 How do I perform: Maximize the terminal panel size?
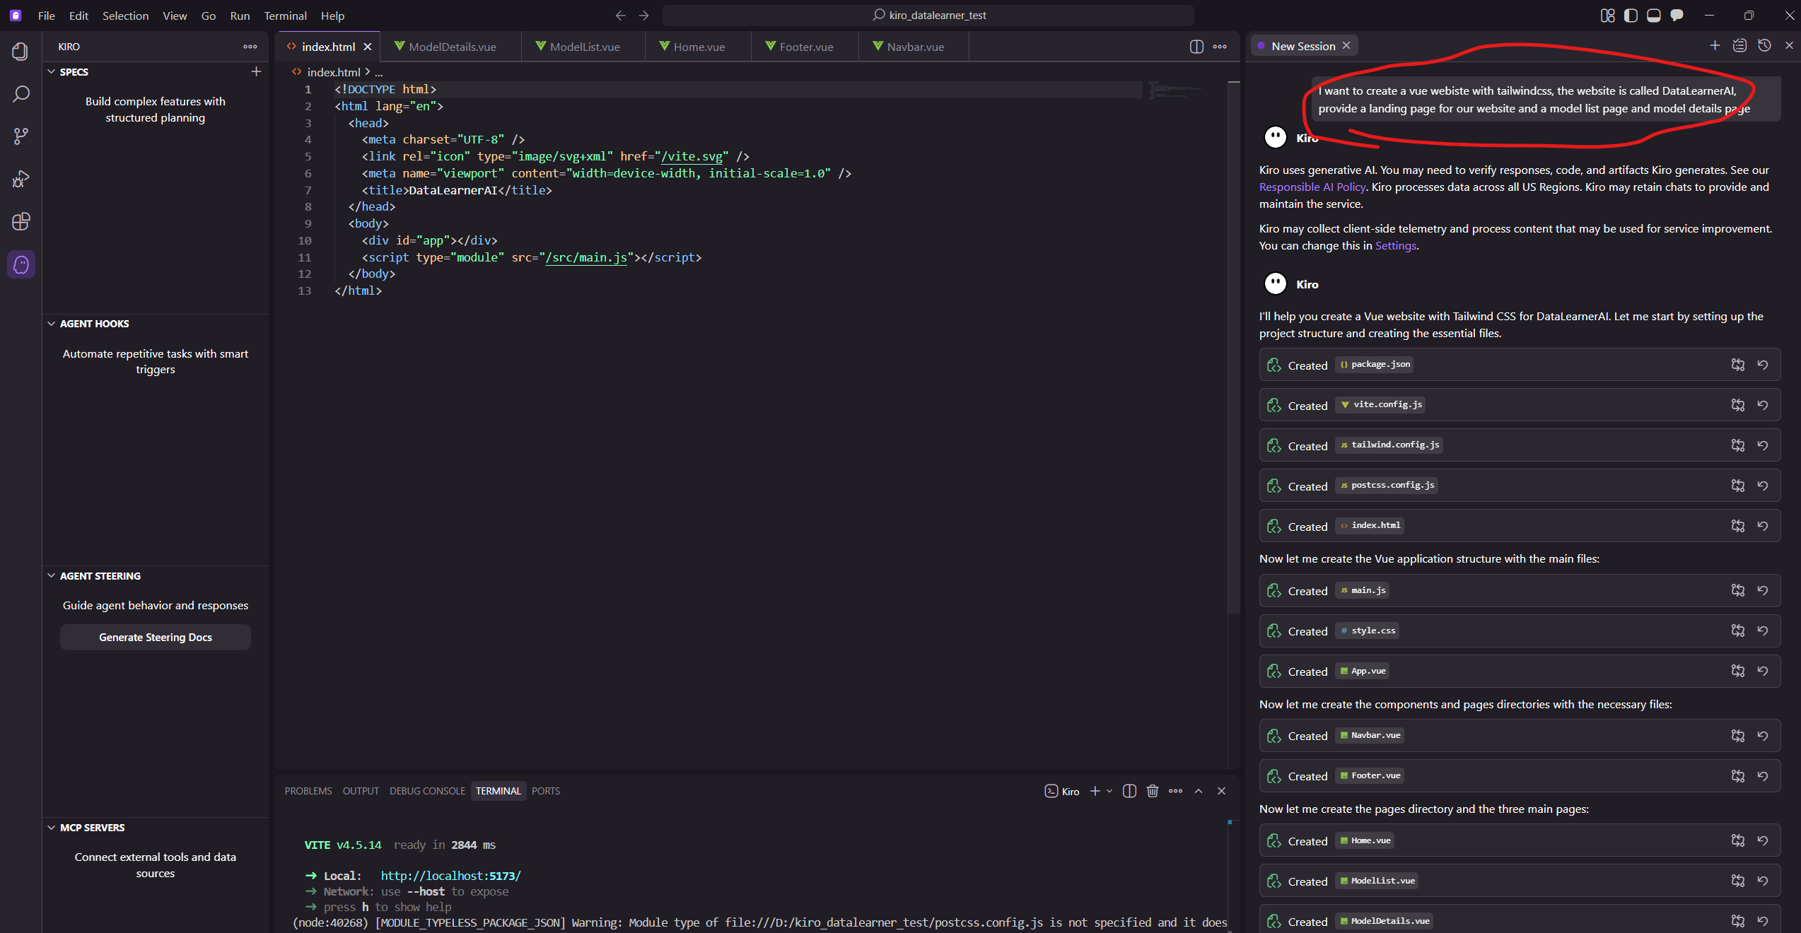click(1199, 791)
